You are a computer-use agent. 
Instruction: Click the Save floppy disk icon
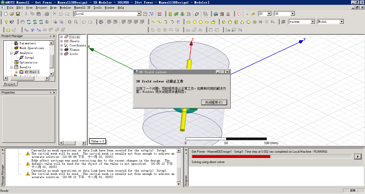[x=18, y=14]
